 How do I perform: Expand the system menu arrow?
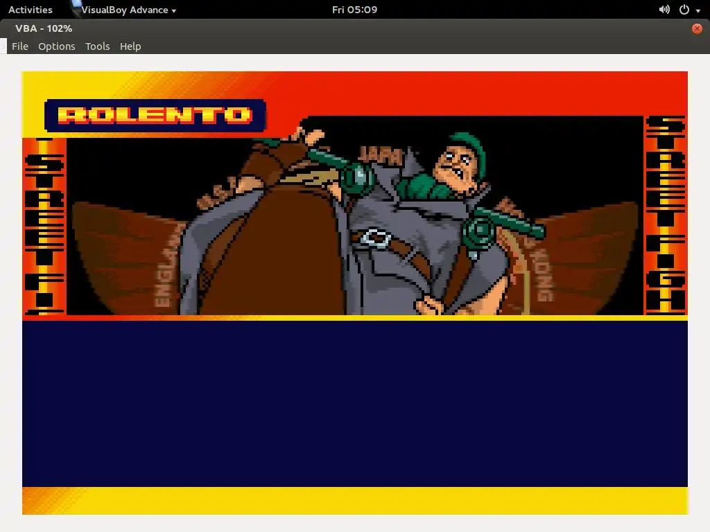[x=698, y=10]
